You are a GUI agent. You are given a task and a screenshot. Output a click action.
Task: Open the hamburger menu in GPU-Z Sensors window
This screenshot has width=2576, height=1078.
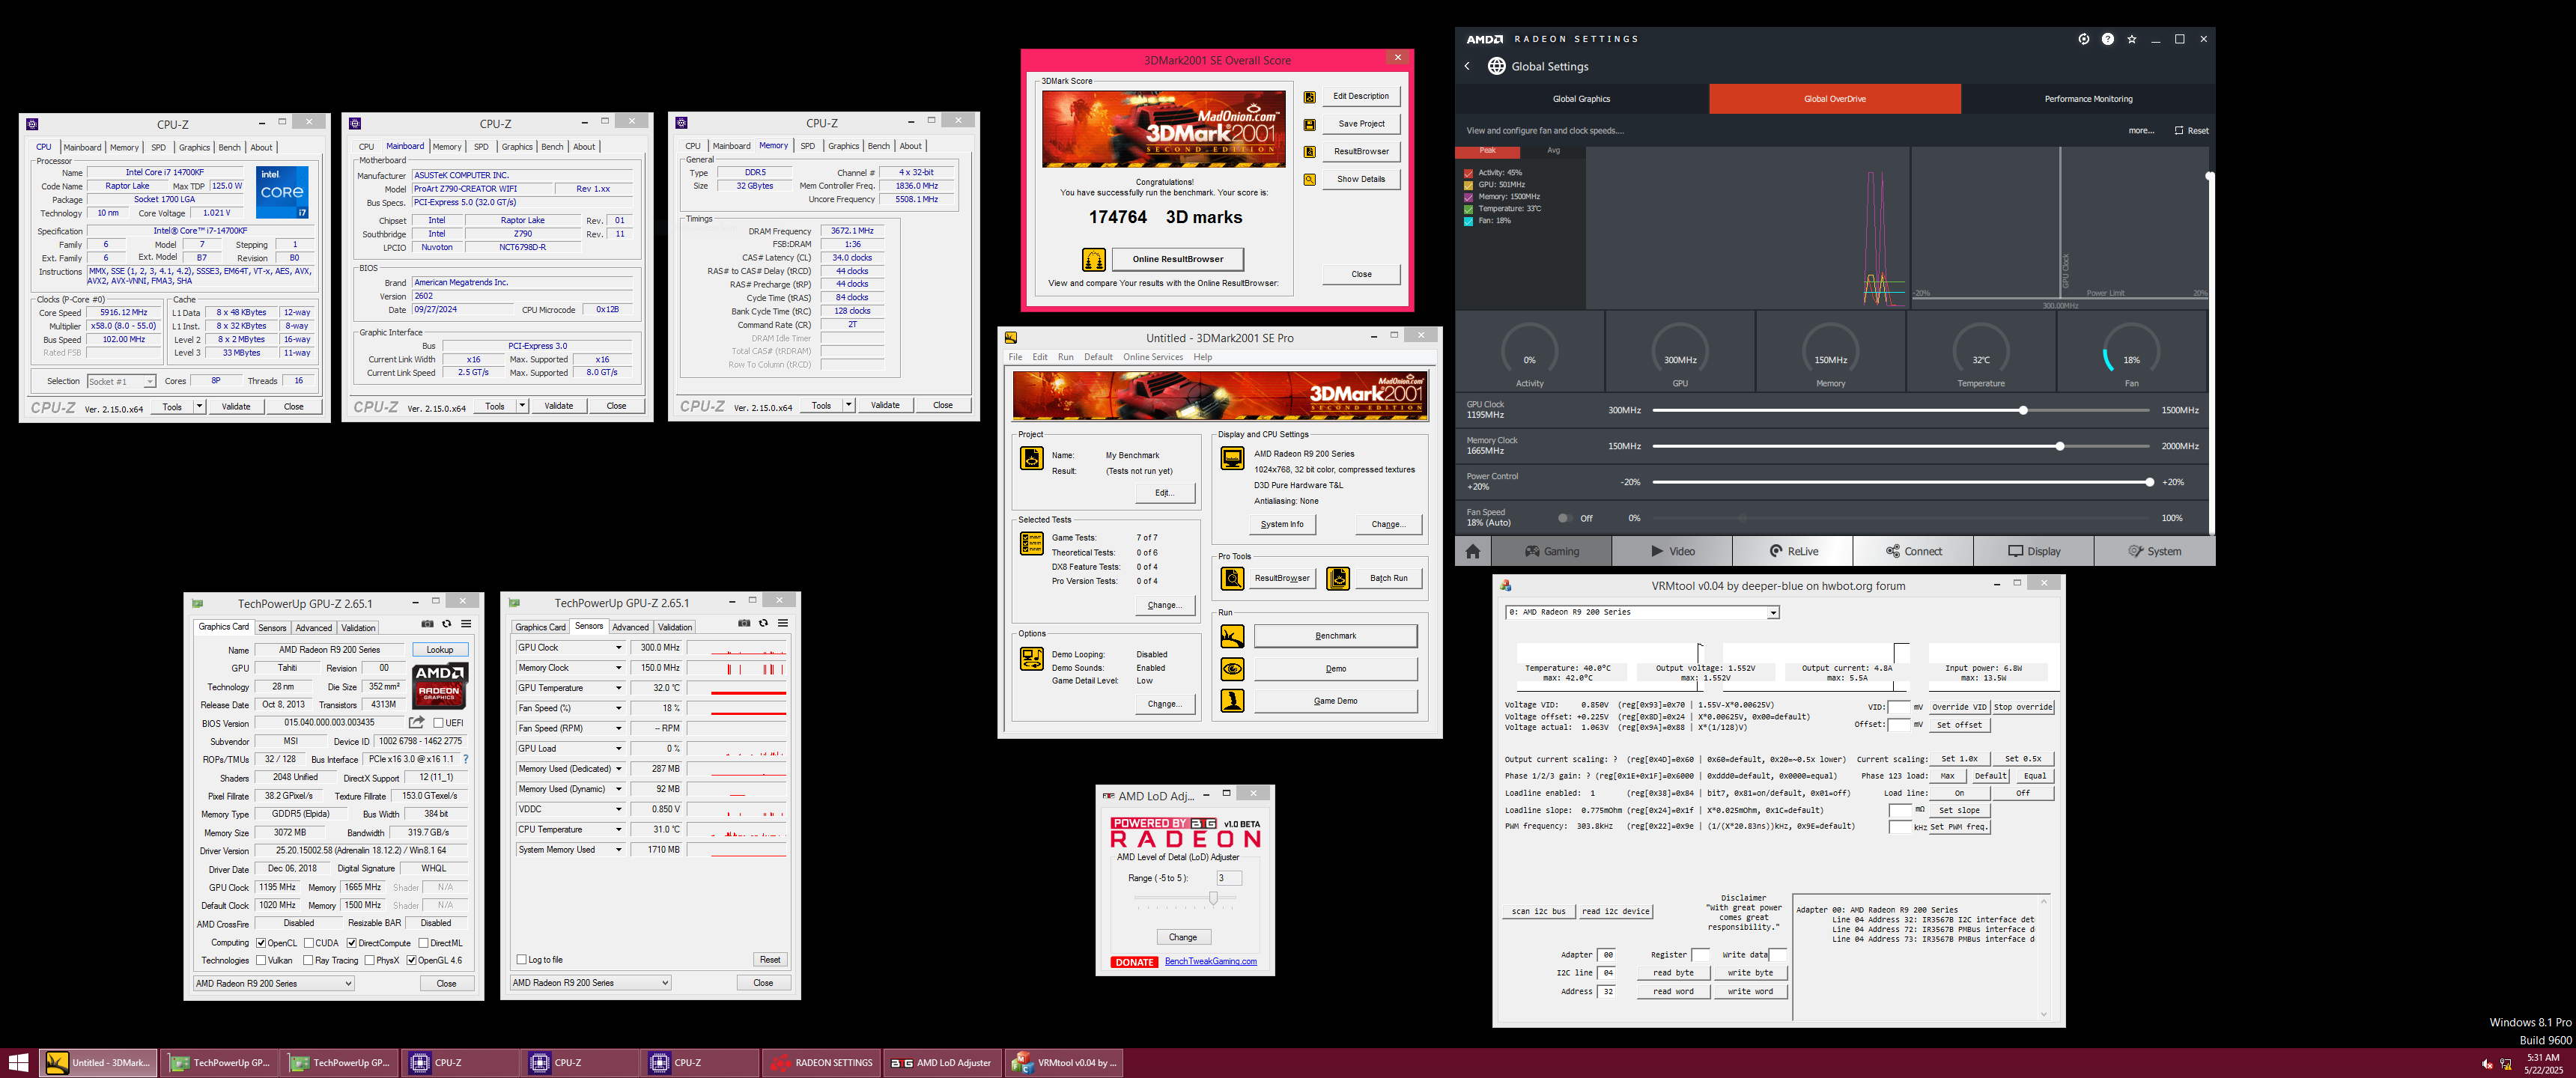point(783,623)
